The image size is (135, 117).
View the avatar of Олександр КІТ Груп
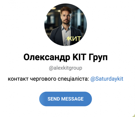click(x=66, y=25)
